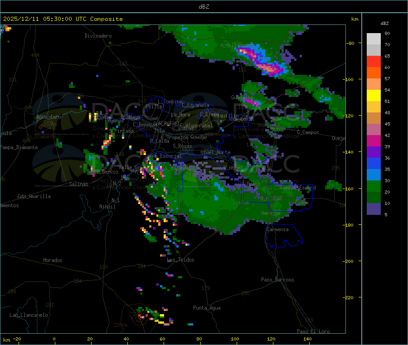
Task: Click the Salinas map label
Action: (x=78, y=184)
